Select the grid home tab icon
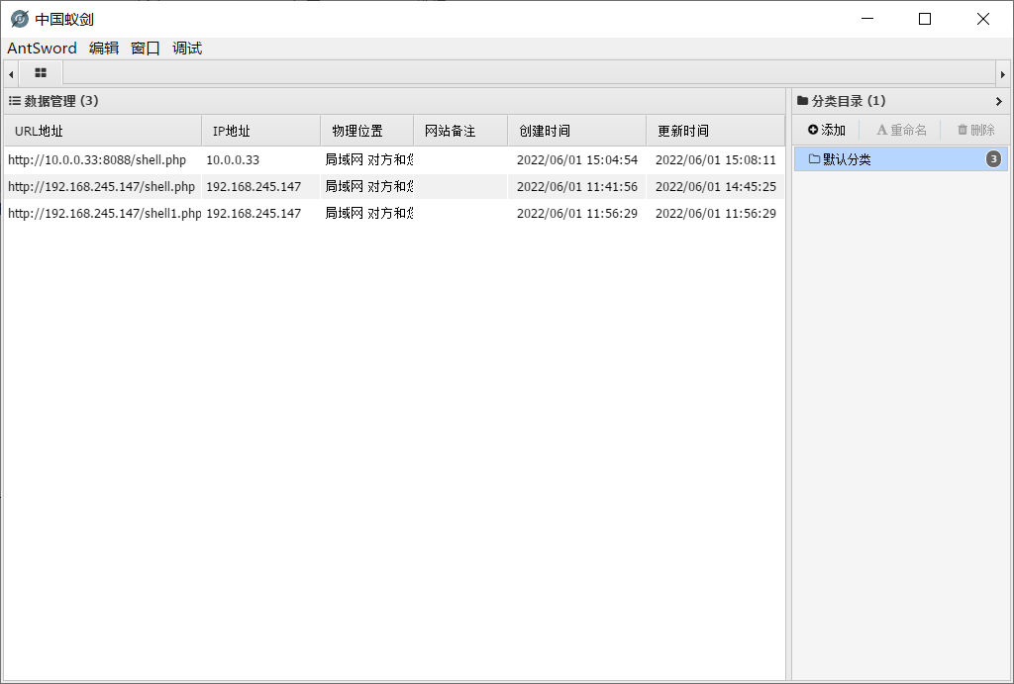1014x684 pixels. pos(41,73)
